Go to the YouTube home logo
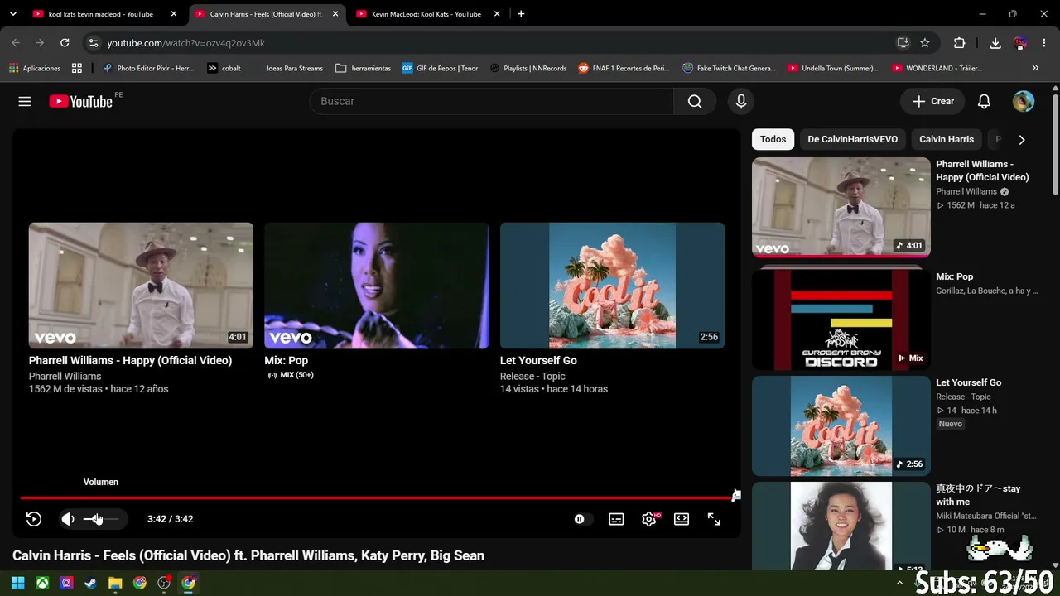Image resolution: width=1060 pixels, height=596 pixels. tap(80, 101)
